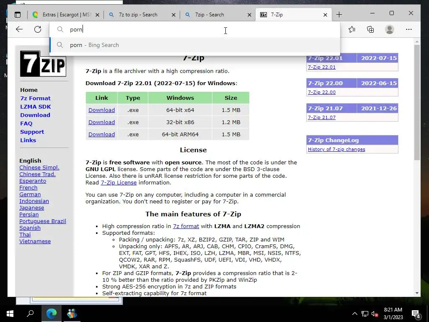Open the 7-Zip 21.07 news link
Image resolution: width=429 pixels, height=322 pixels.
coord(321,117)
